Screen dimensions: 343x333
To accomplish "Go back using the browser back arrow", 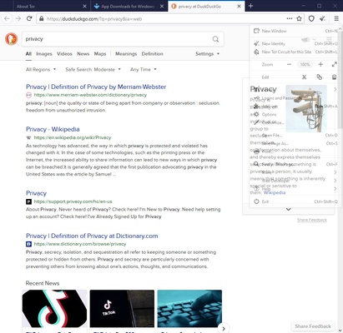I will (7, 18).
